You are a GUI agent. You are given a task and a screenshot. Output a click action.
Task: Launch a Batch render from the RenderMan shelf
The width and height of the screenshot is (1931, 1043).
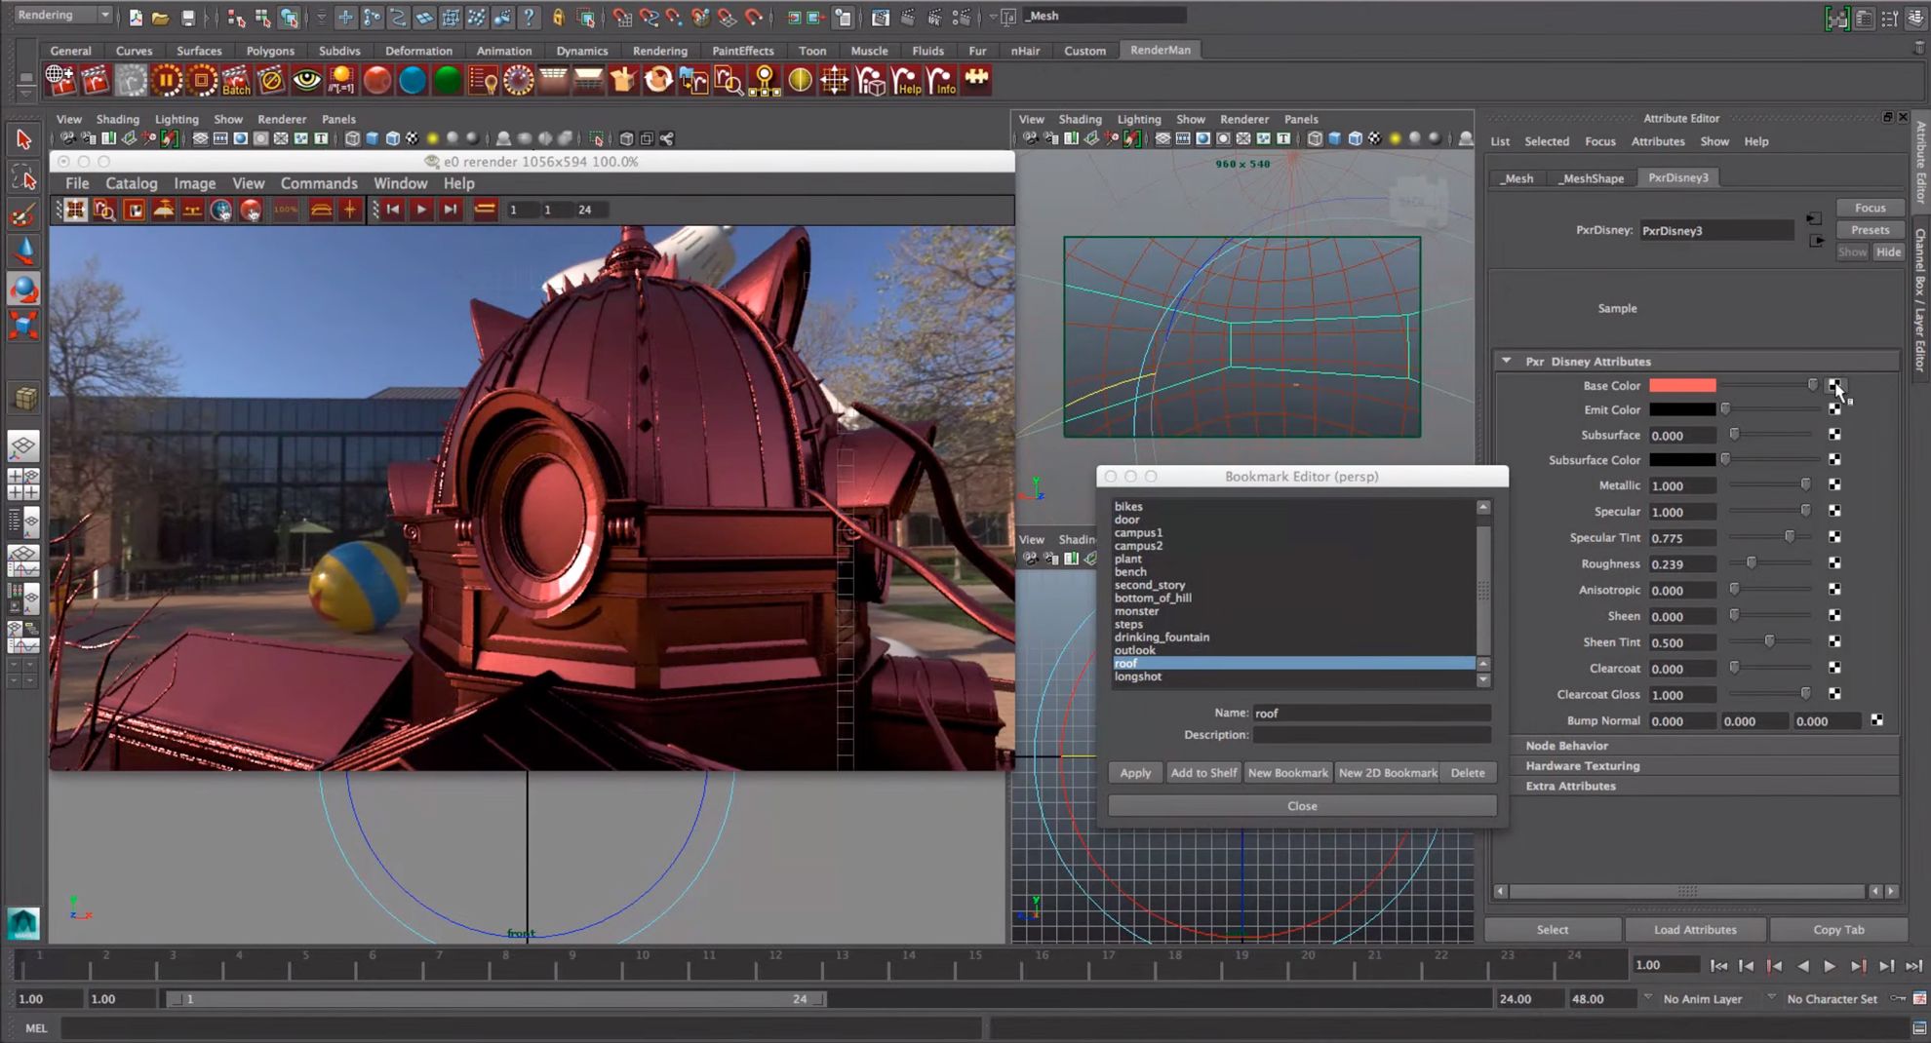[x=235, y=81]
